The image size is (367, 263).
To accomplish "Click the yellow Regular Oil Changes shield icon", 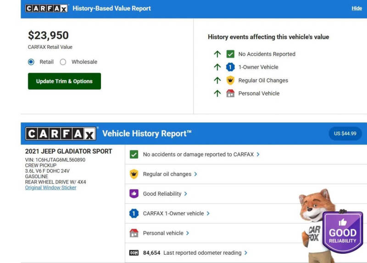I will pyautogui.click(x=230, y=80).
